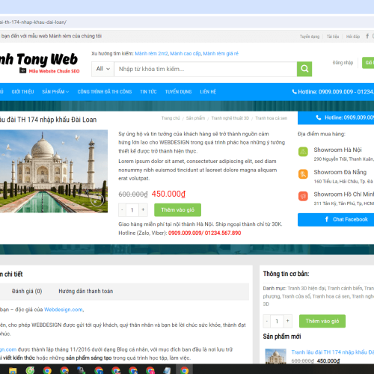Screen dimensions: 374x374
Task: Click the green Giỏ cart button in header
Action: click(x=368, y=63)
